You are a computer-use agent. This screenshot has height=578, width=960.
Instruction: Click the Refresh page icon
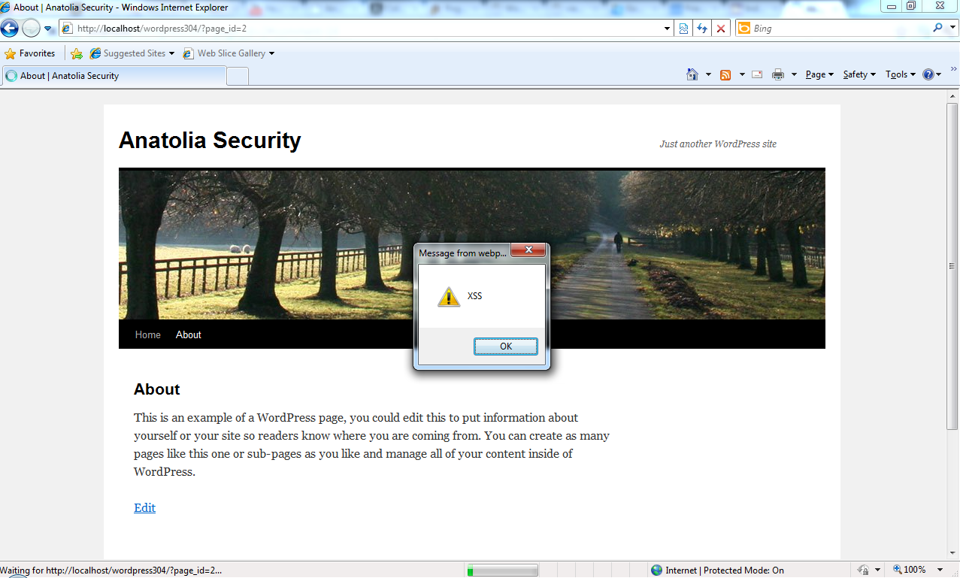(702, 29)
